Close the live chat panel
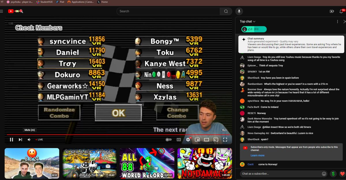 click(x=344, y=22)
